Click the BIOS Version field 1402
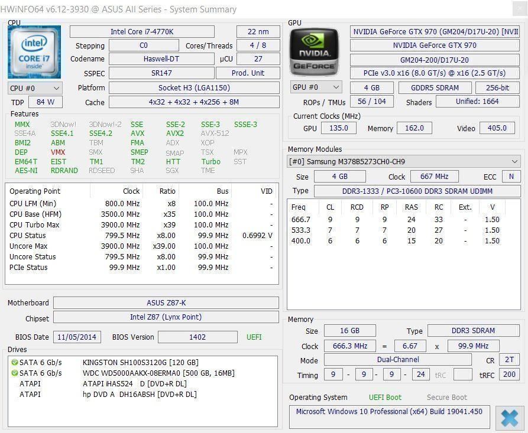 tap(197, 337)
